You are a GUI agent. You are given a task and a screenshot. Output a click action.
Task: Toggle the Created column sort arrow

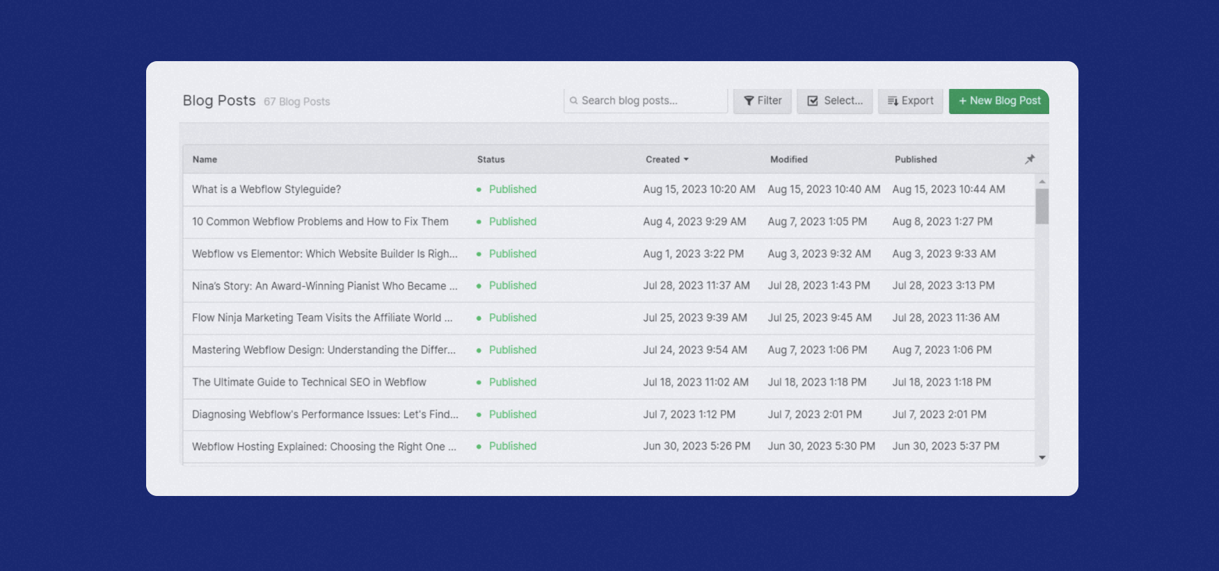coord(686,159)
